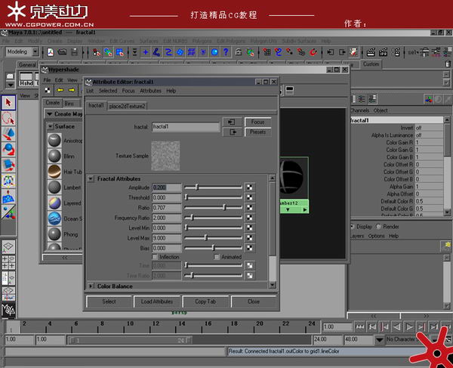Map texture to Threshold checker button
Image resolution: width=453 pixels, height=368 pixels.
[249, 197]
